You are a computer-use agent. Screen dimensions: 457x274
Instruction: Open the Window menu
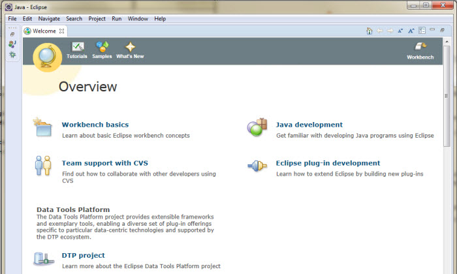(x=138, y=19)
